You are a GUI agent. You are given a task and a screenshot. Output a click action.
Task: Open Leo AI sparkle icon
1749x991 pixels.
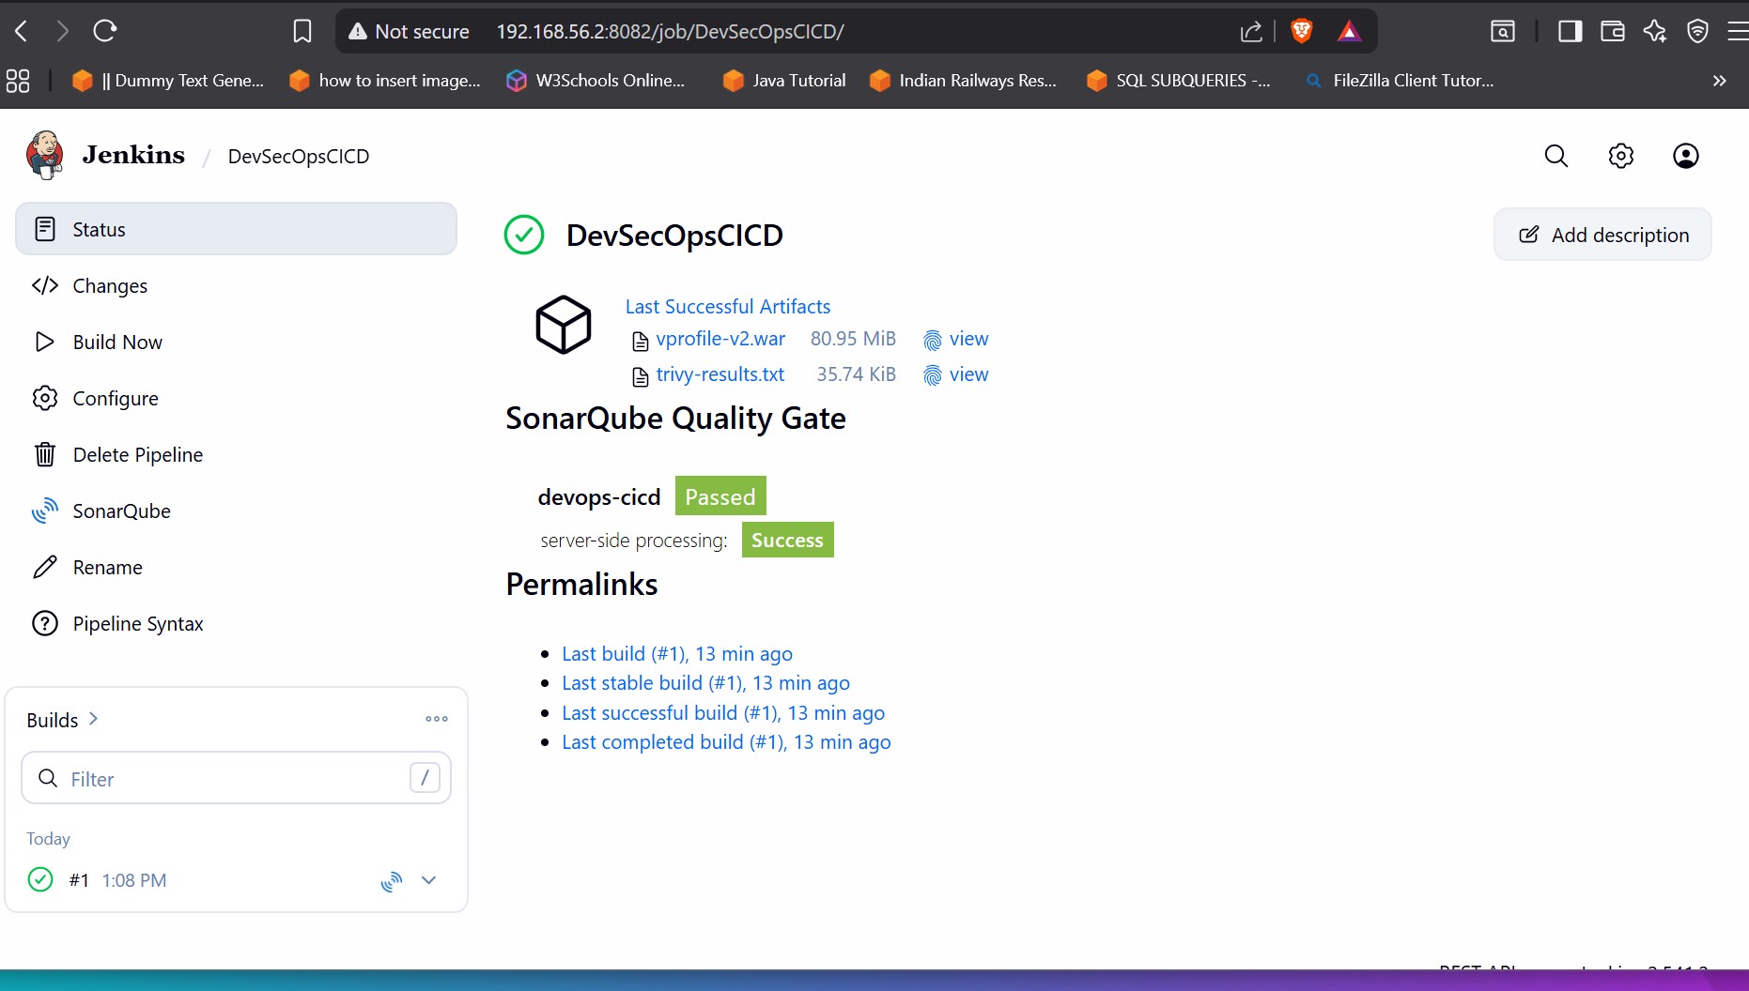click(x=1655, y=31)
